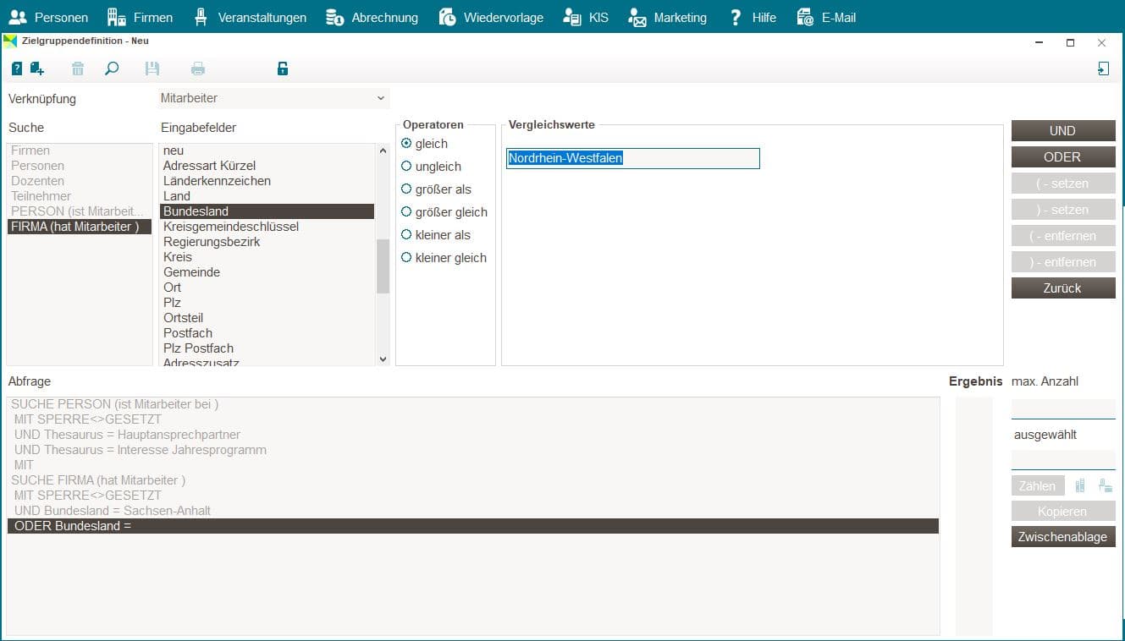Click the help document icon in toolbar
The height and width of the screenshot is (641, 1125).
tap(17, 69)
